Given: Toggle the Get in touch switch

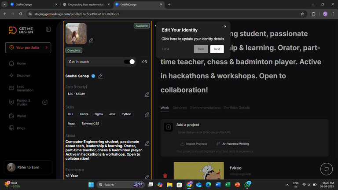Looking at the screenshot, I should [x=129, y=62].
